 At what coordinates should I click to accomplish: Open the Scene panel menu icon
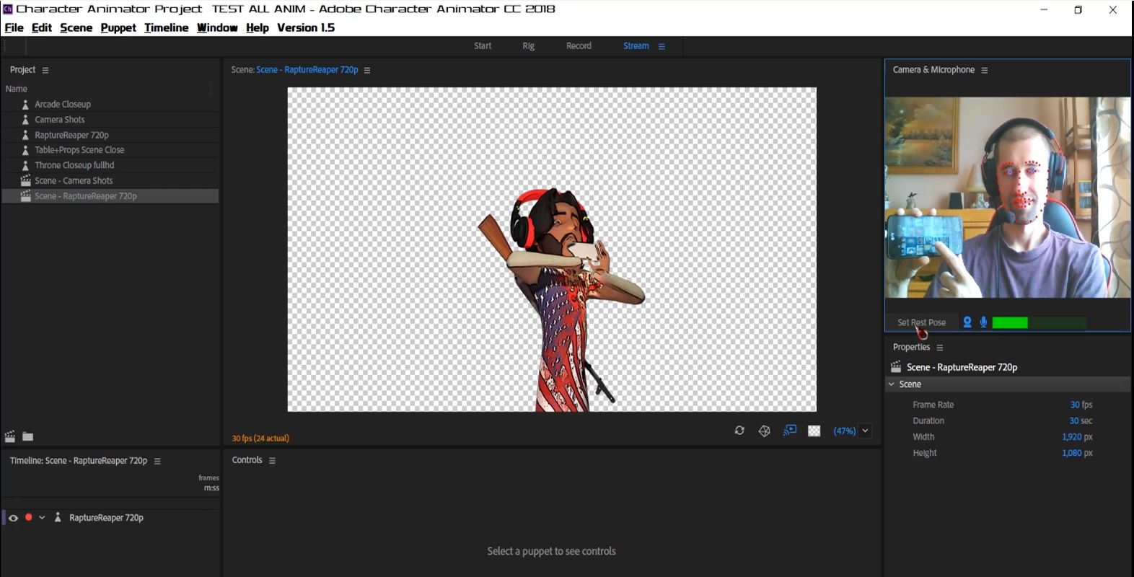[367, 71]
